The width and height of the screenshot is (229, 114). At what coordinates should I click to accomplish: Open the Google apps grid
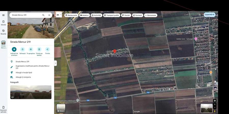[200, 15]
